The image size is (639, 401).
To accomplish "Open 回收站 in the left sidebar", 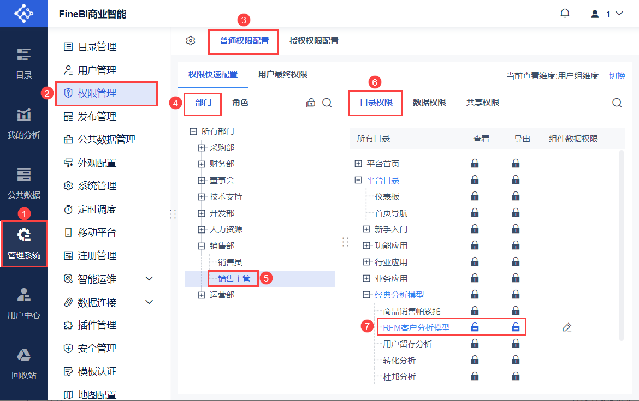I will point(24,363).
